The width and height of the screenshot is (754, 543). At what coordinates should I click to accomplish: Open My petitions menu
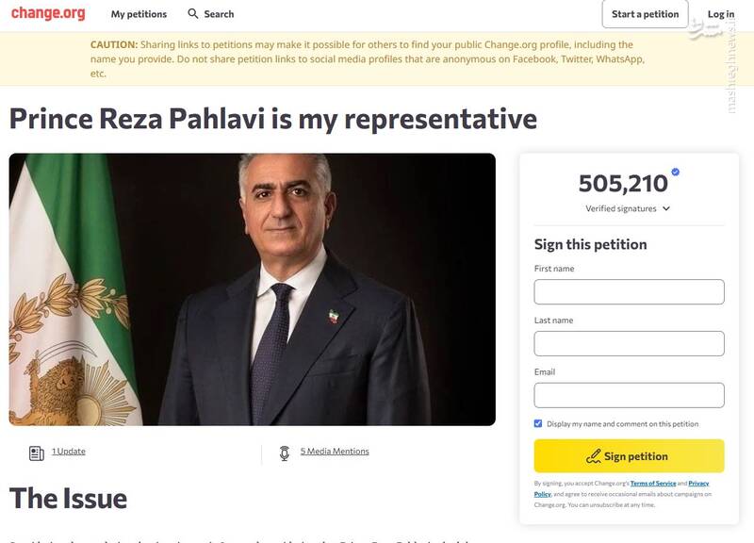click(139, 14)
